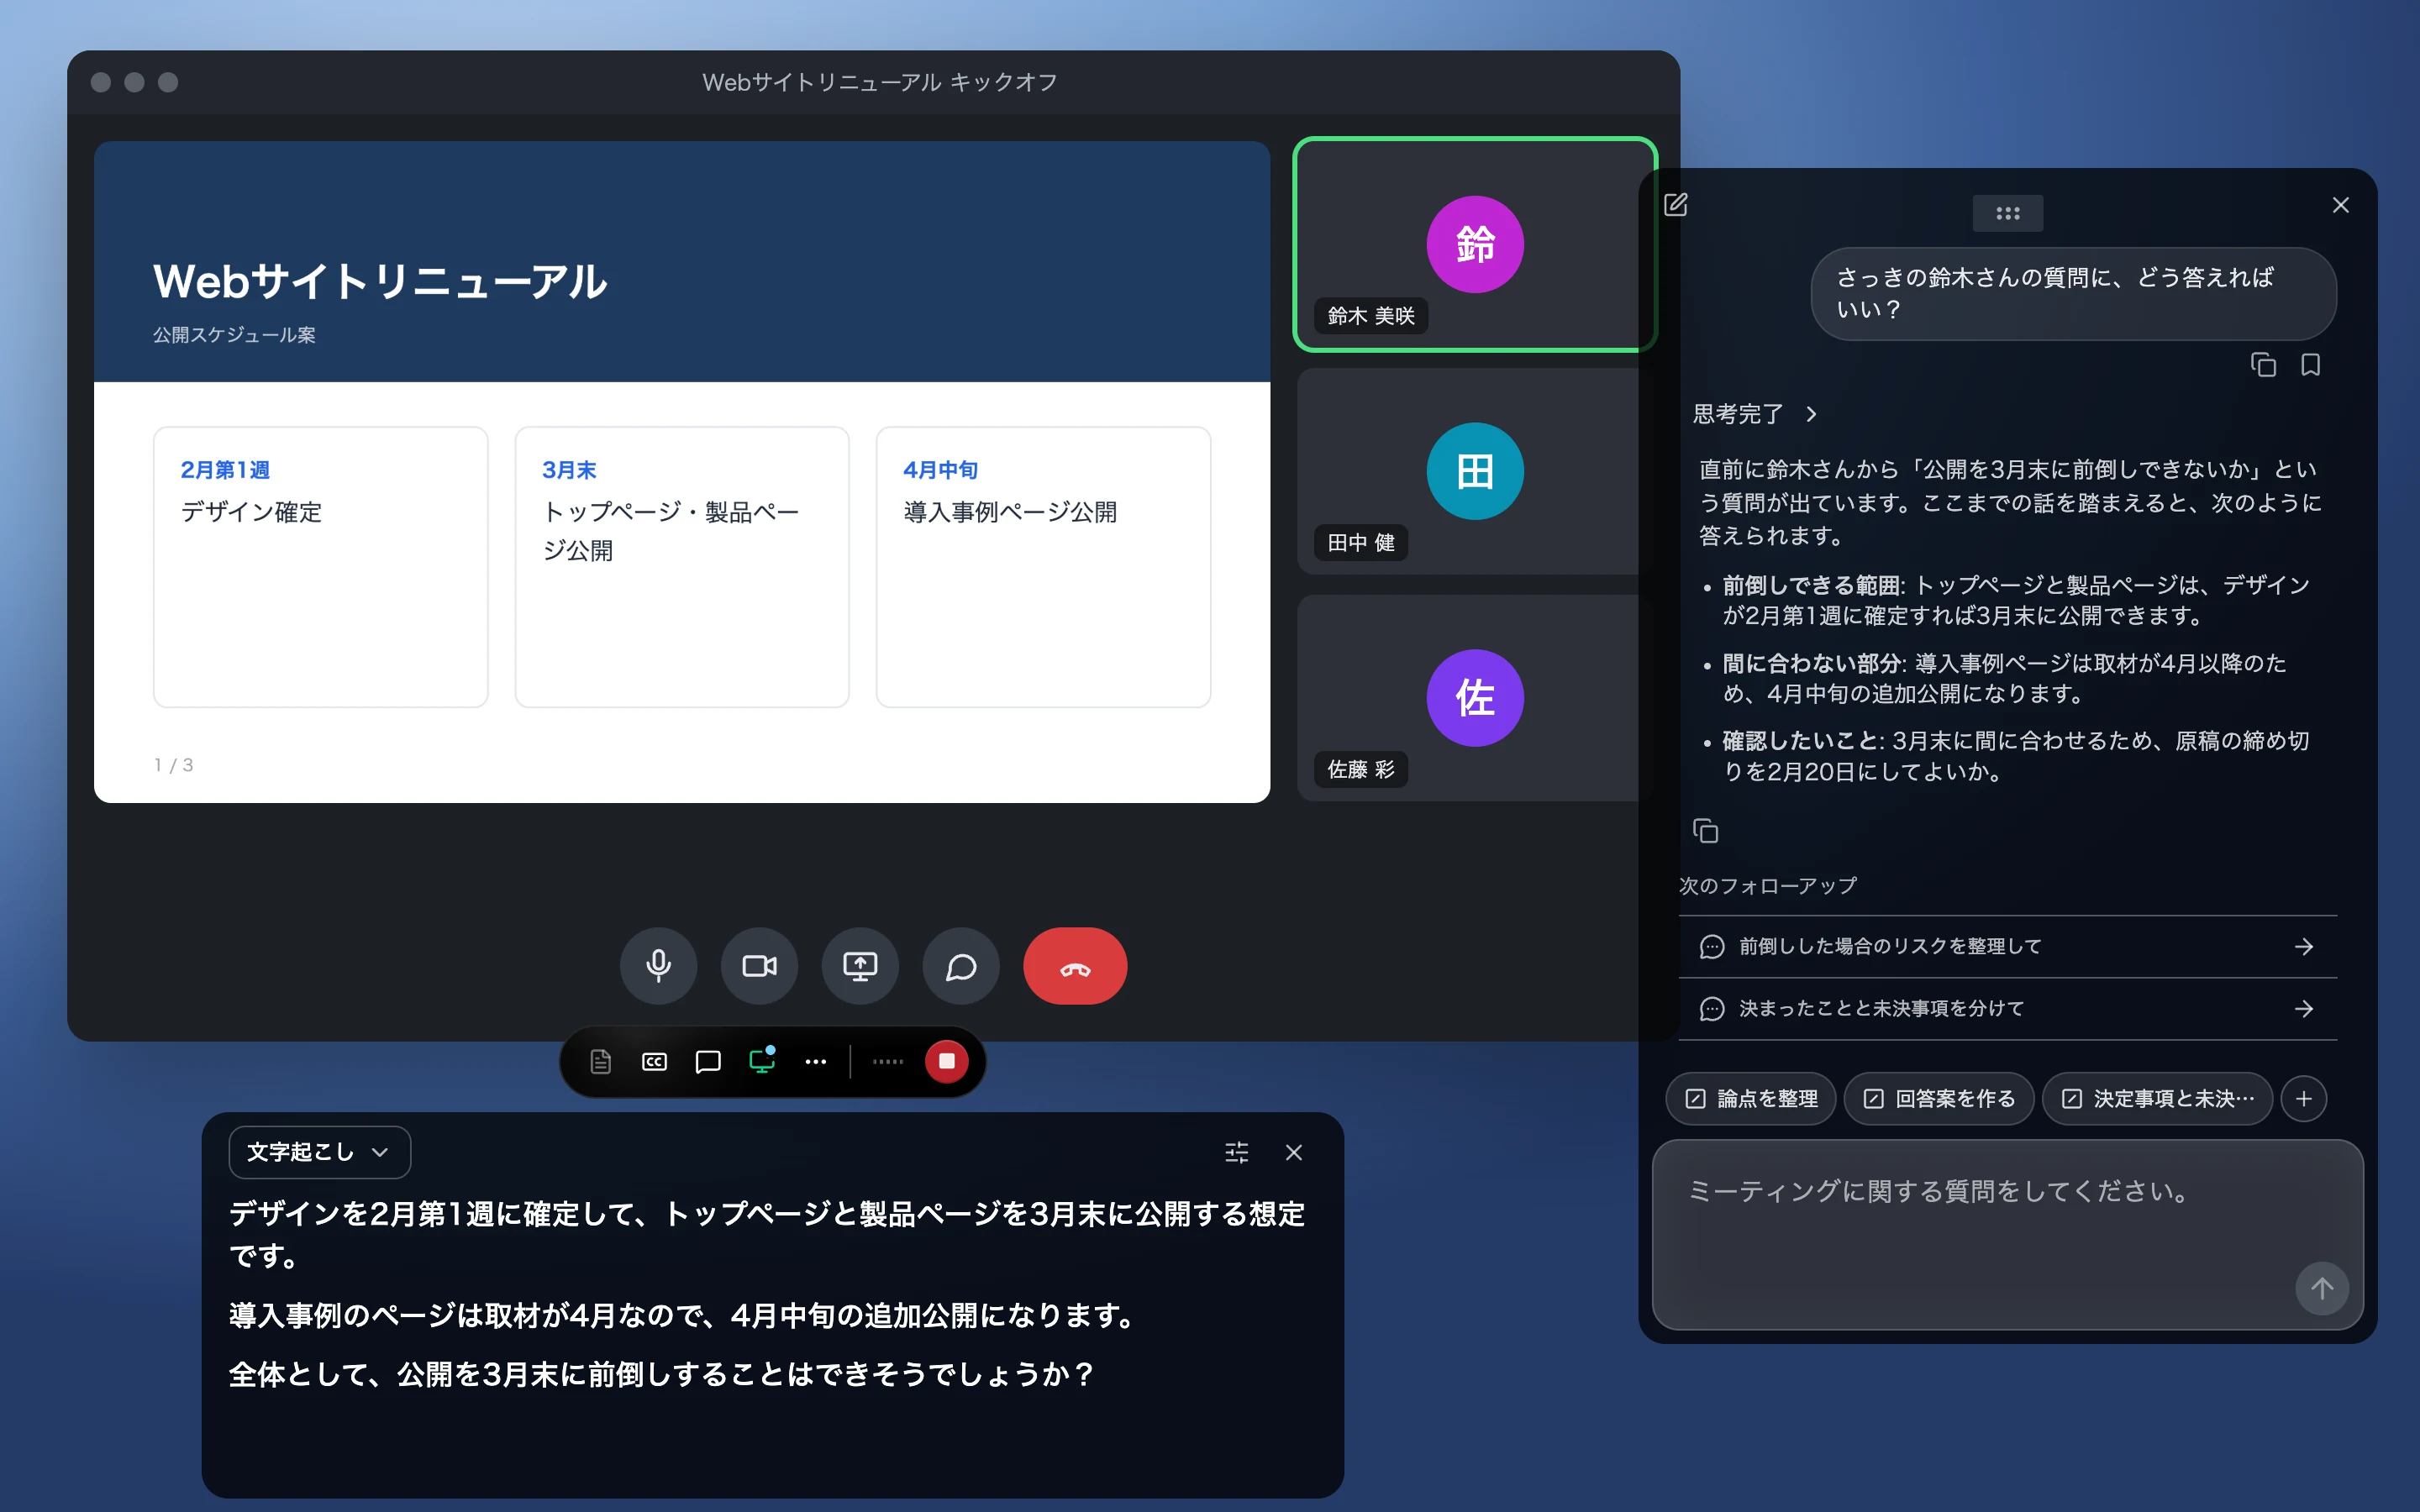Screen dimensions: 2420x1512
Task: Stop recording with red stop button
Action: [x=946, y=1061]
